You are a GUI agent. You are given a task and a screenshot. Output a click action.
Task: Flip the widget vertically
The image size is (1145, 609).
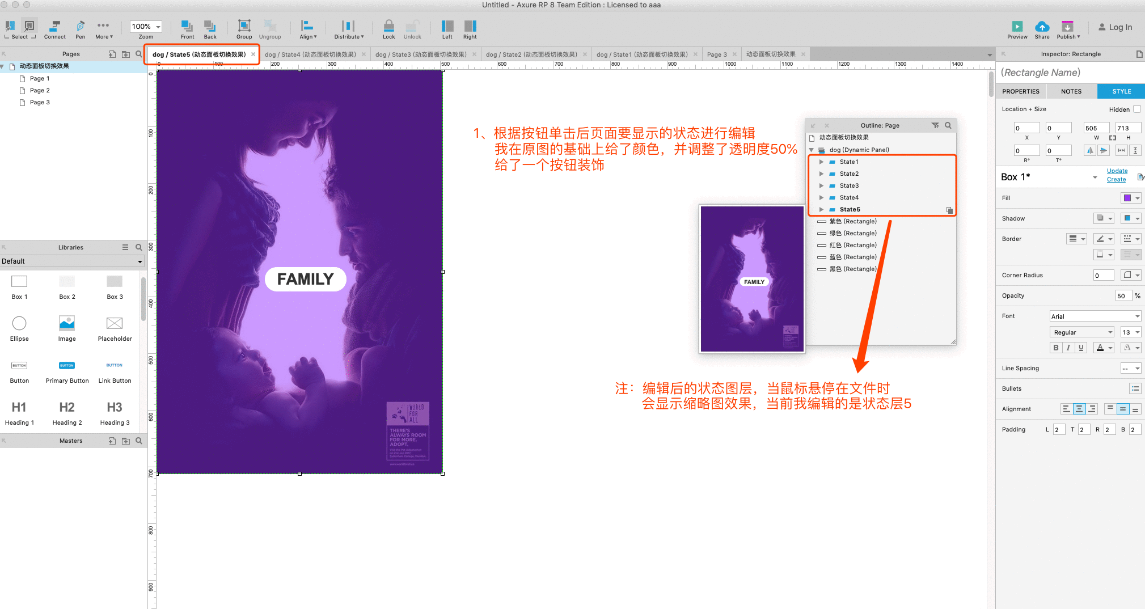(1103, 150)
